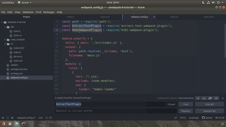Open the Terminal from the dock
This screenshot has height=127, width=226.
(24, 124)
